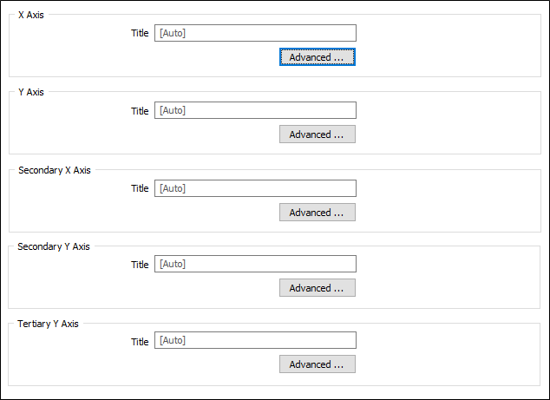The width and height of the screenshot is (550, 400).
Task: Click Title label under Secondary X Axis
Action: coord(140,188)
